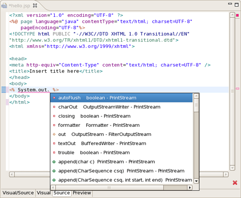Select the protected out field icon
Viewport: 241px width, 198px height.
click(54, 134)
